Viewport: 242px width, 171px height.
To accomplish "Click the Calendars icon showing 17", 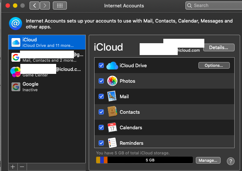I will pyautogui.click(x=112, y=127).
